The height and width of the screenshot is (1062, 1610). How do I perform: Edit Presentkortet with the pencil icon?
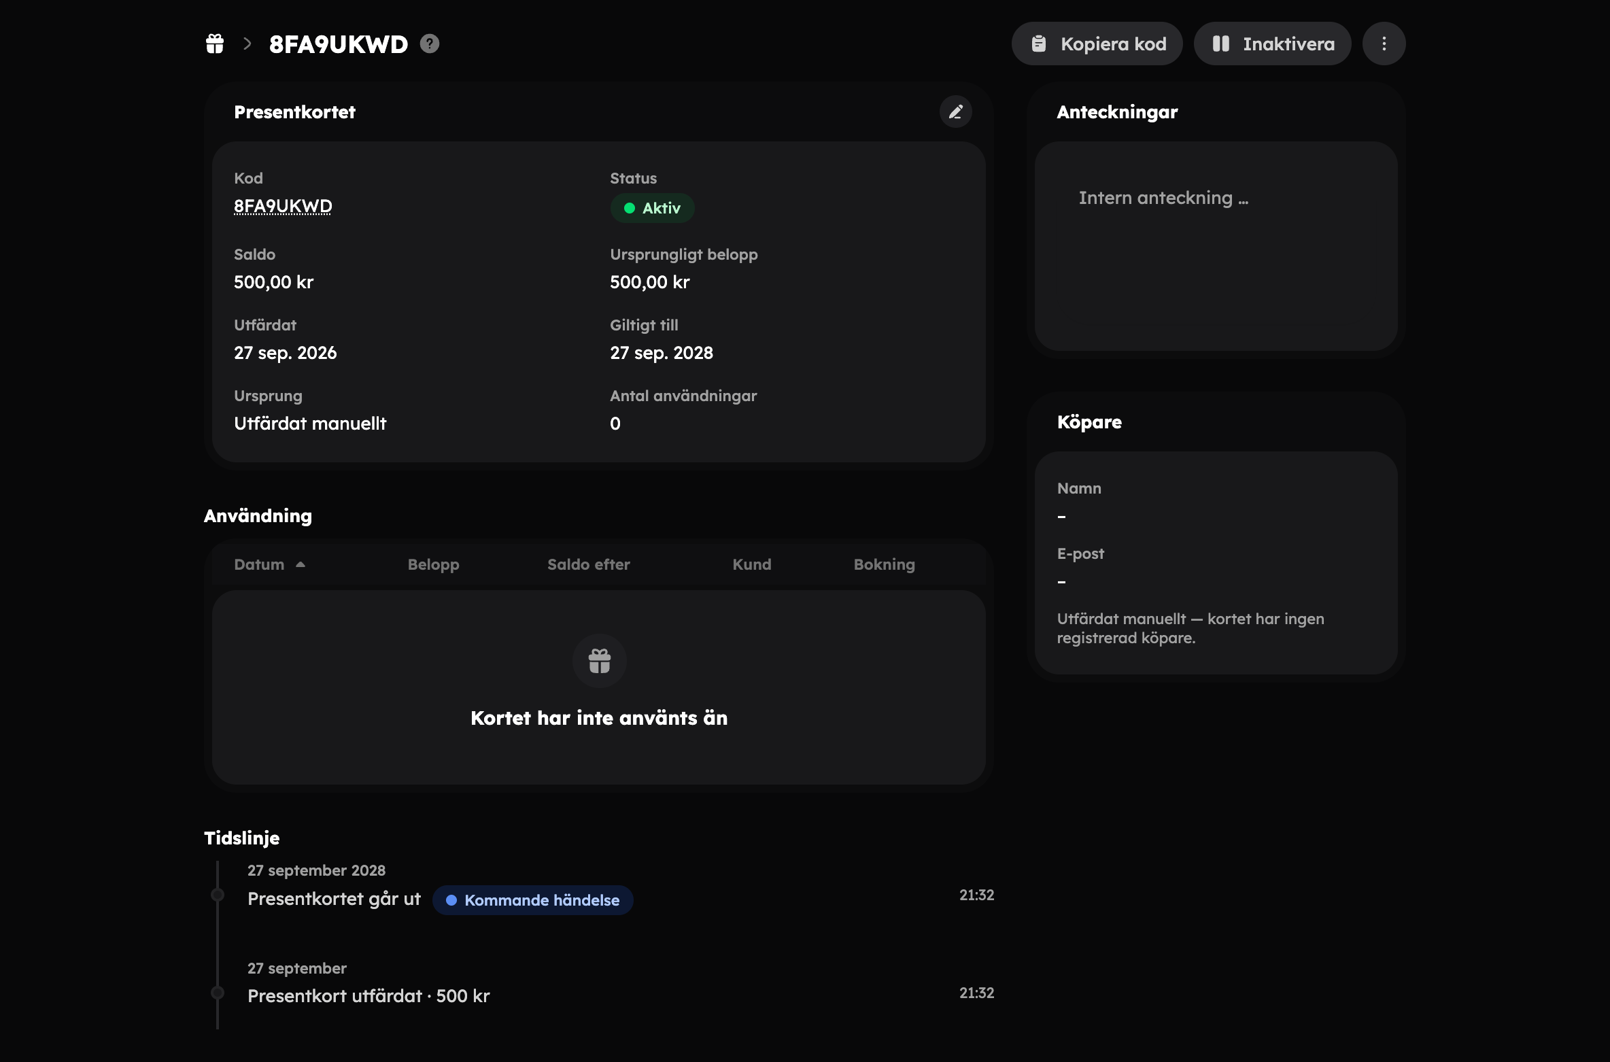click(x=956, y=112)
